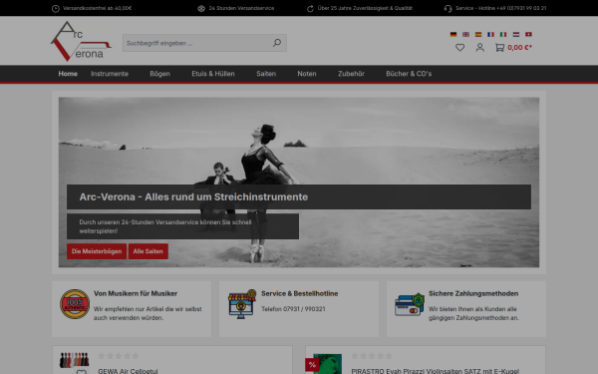Viewport: 598px width, 374px height.
Task: Click the '24 Stunden Versandservice' top bar text
Action: coord(241,8)
